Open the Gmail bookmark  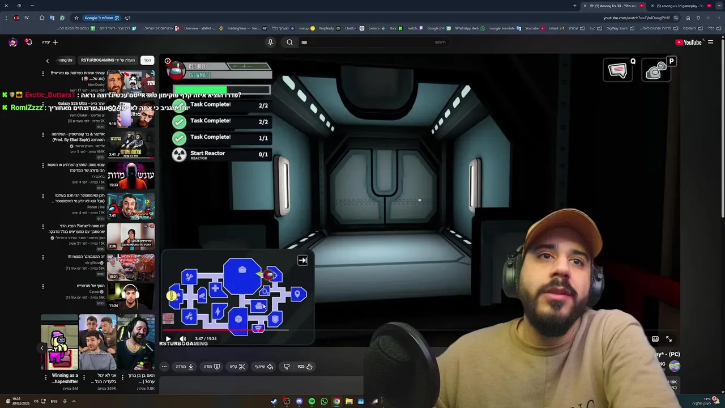556,28
